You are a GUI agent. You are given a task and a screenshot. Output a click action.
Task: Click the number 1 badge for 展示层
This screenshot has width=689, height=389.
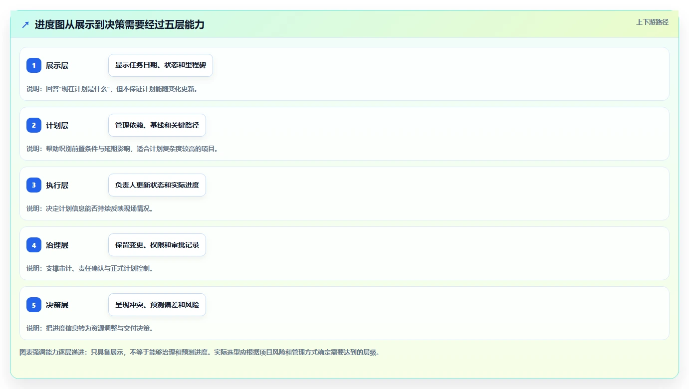pyautogui.click(x=34, y=65)
